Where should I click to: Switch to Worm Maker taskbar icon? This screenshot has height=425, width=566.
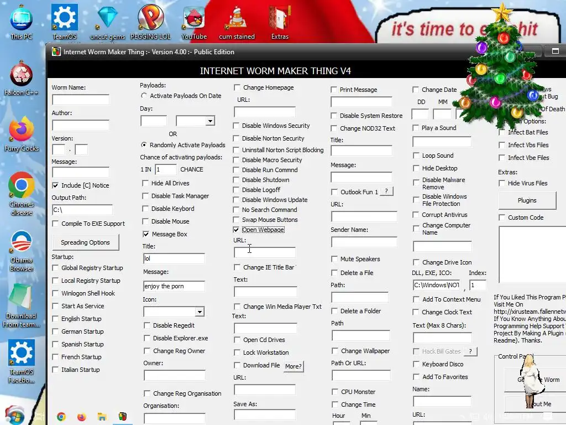coord(123,417)
